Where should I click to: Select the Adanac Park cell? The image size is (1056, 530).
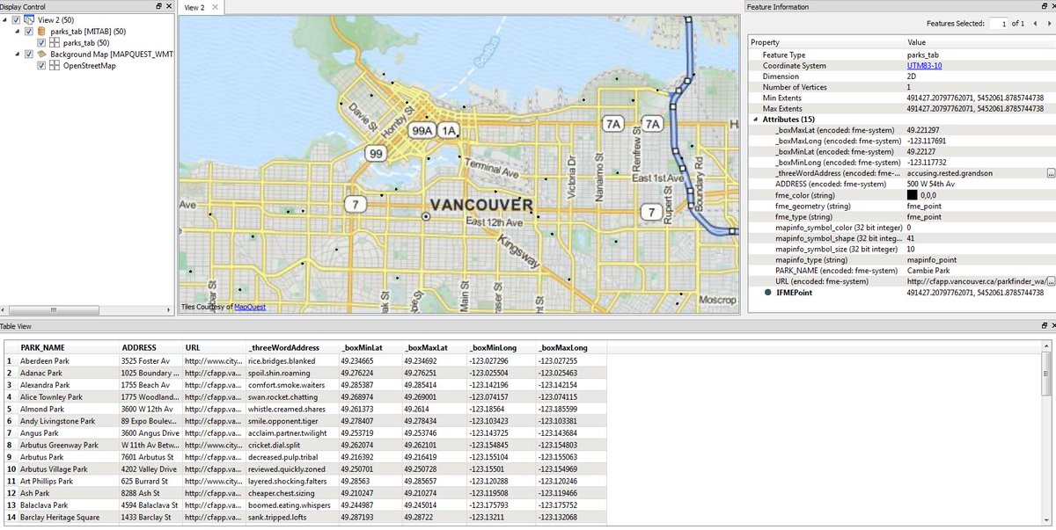coord(69,373)
